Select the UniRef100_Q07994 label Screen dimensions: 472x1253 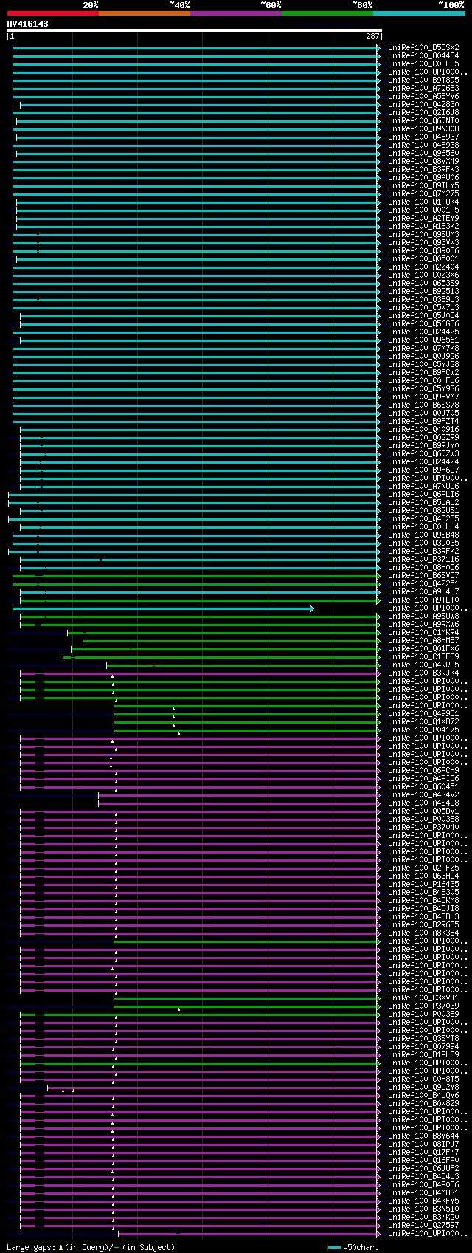[x=423, y=1046]
